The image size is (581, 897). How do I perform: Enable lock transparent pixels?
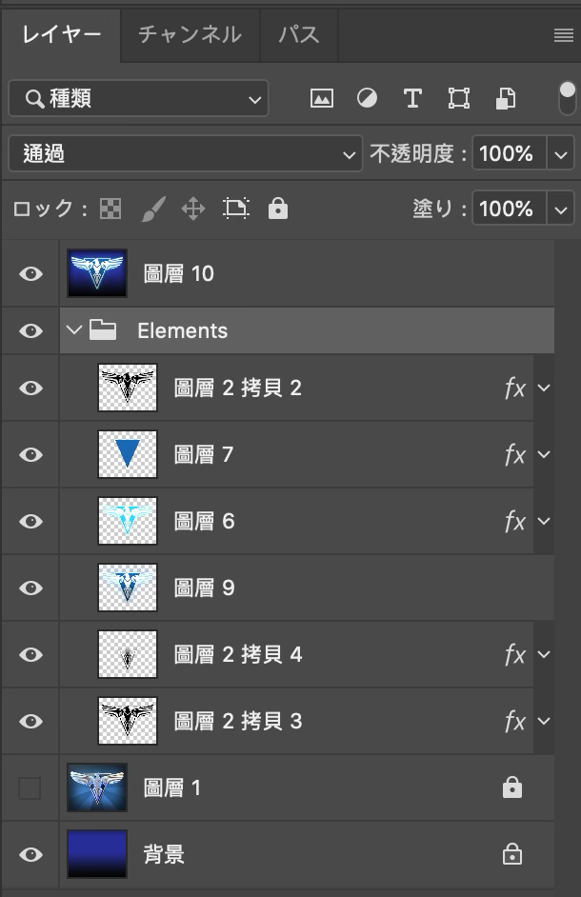pos(110,209)
